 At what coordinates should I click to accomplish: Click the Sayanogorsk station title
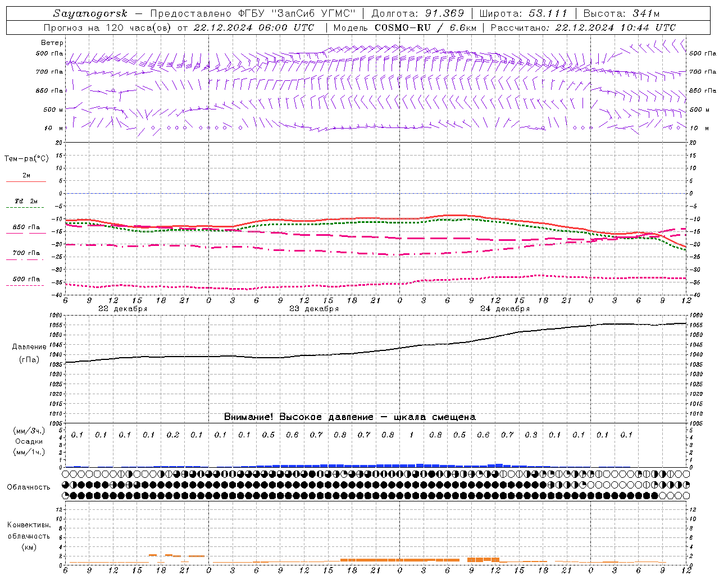pyautogui.click(x=90, y=13)
